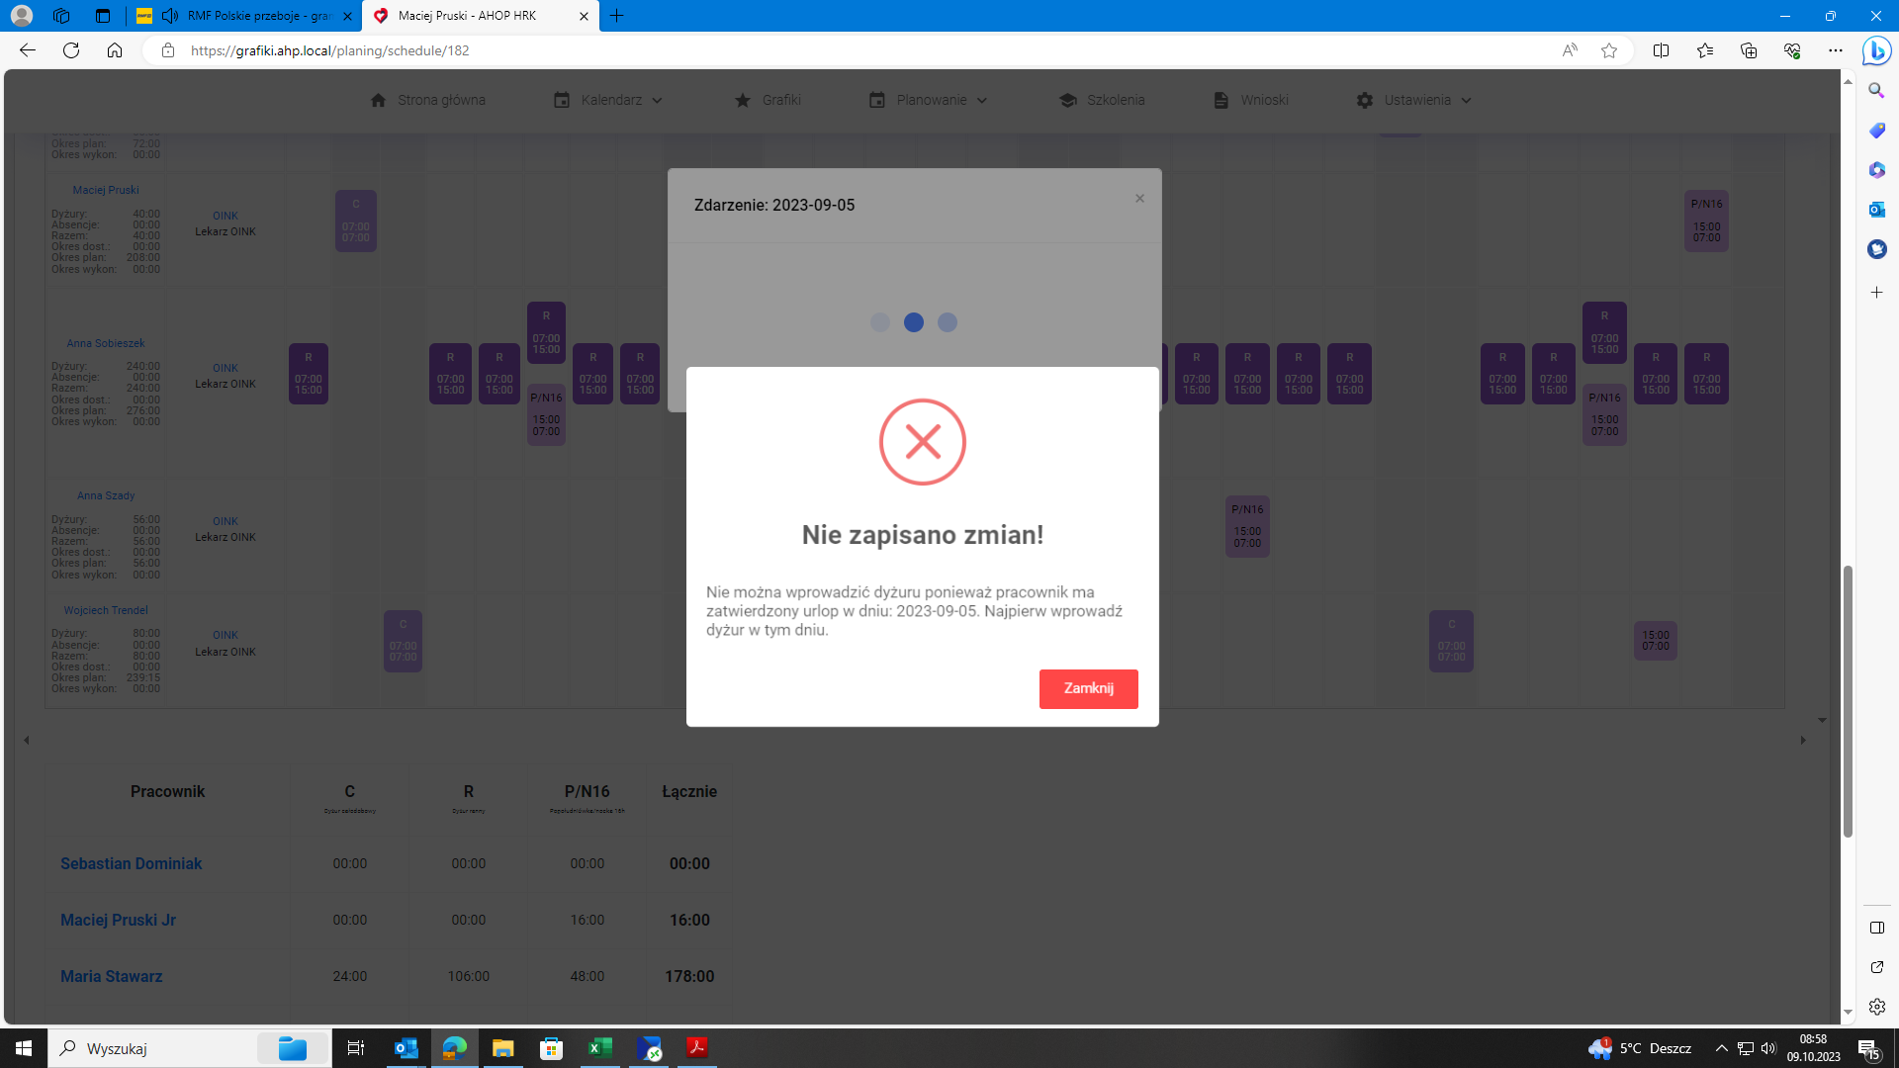Click the Strona główna home icon

tap(378, 100)
